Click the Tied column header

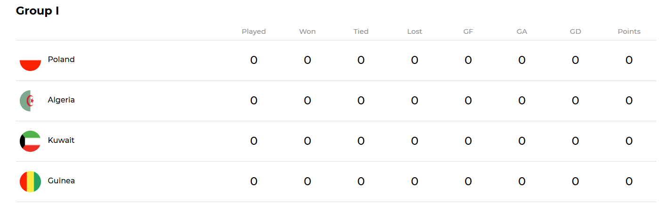coord(361,31)
